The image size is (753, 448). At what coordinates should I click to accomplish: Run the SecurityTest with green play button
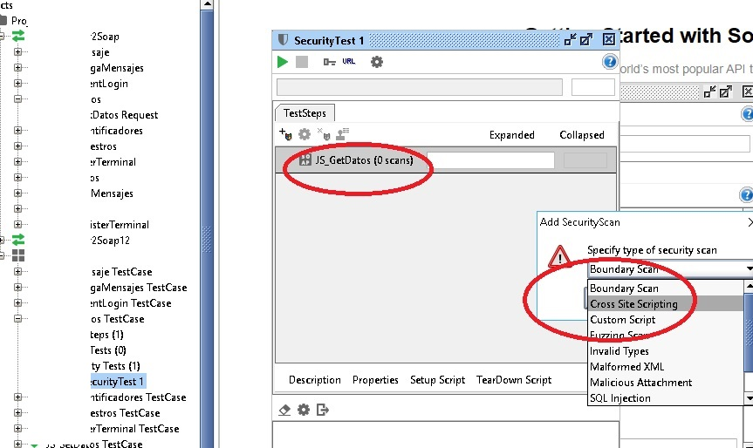(x=283, y=62)
